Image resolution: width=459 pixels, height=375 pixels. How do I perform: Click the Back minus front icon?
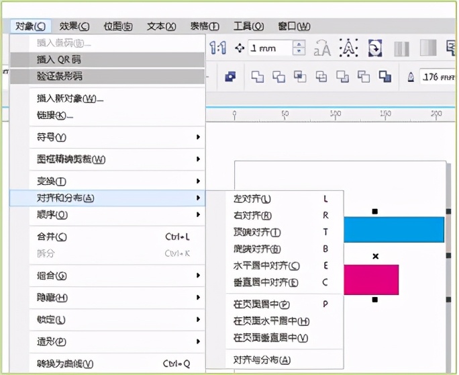[x=364, y=77]
